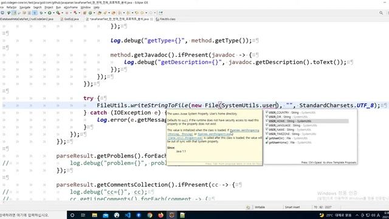This screenshot has height=219, width=389.
Task: Click the new Java class green C icon
Action: (91, 13)
